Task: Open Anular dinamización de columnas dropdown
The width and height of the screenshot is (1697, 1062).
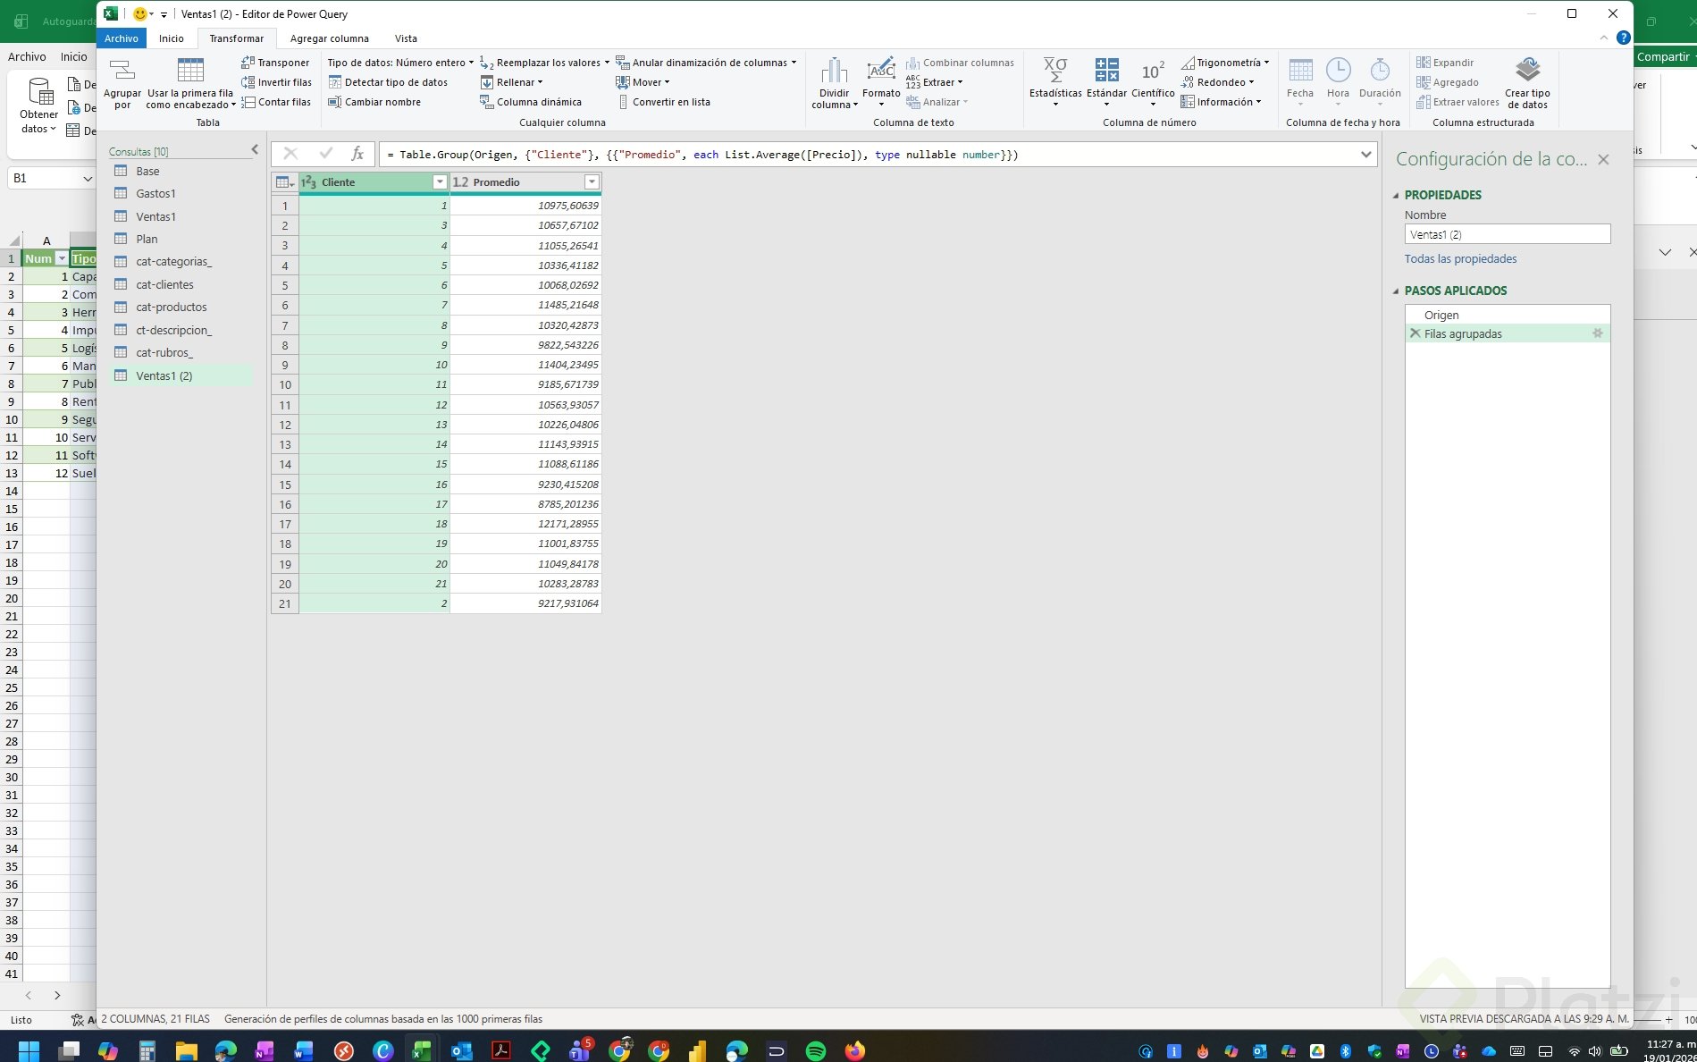Action: click(x=706, y=63)
